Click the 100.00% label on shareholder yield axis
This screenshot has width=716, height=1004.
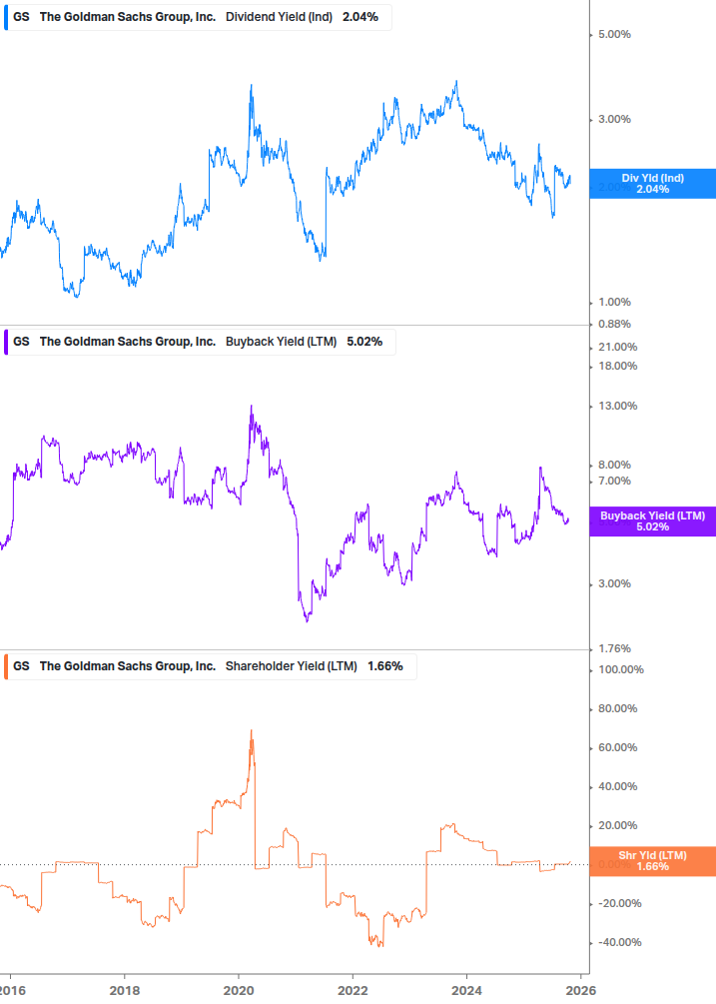click(617, 670)
